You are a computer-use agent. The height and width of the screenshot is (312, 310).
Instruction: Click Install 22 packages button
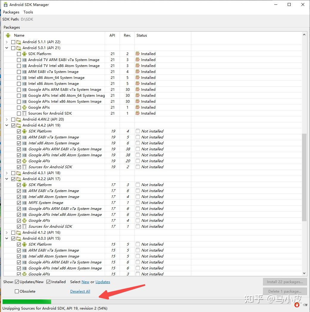(x=285, y=282)
